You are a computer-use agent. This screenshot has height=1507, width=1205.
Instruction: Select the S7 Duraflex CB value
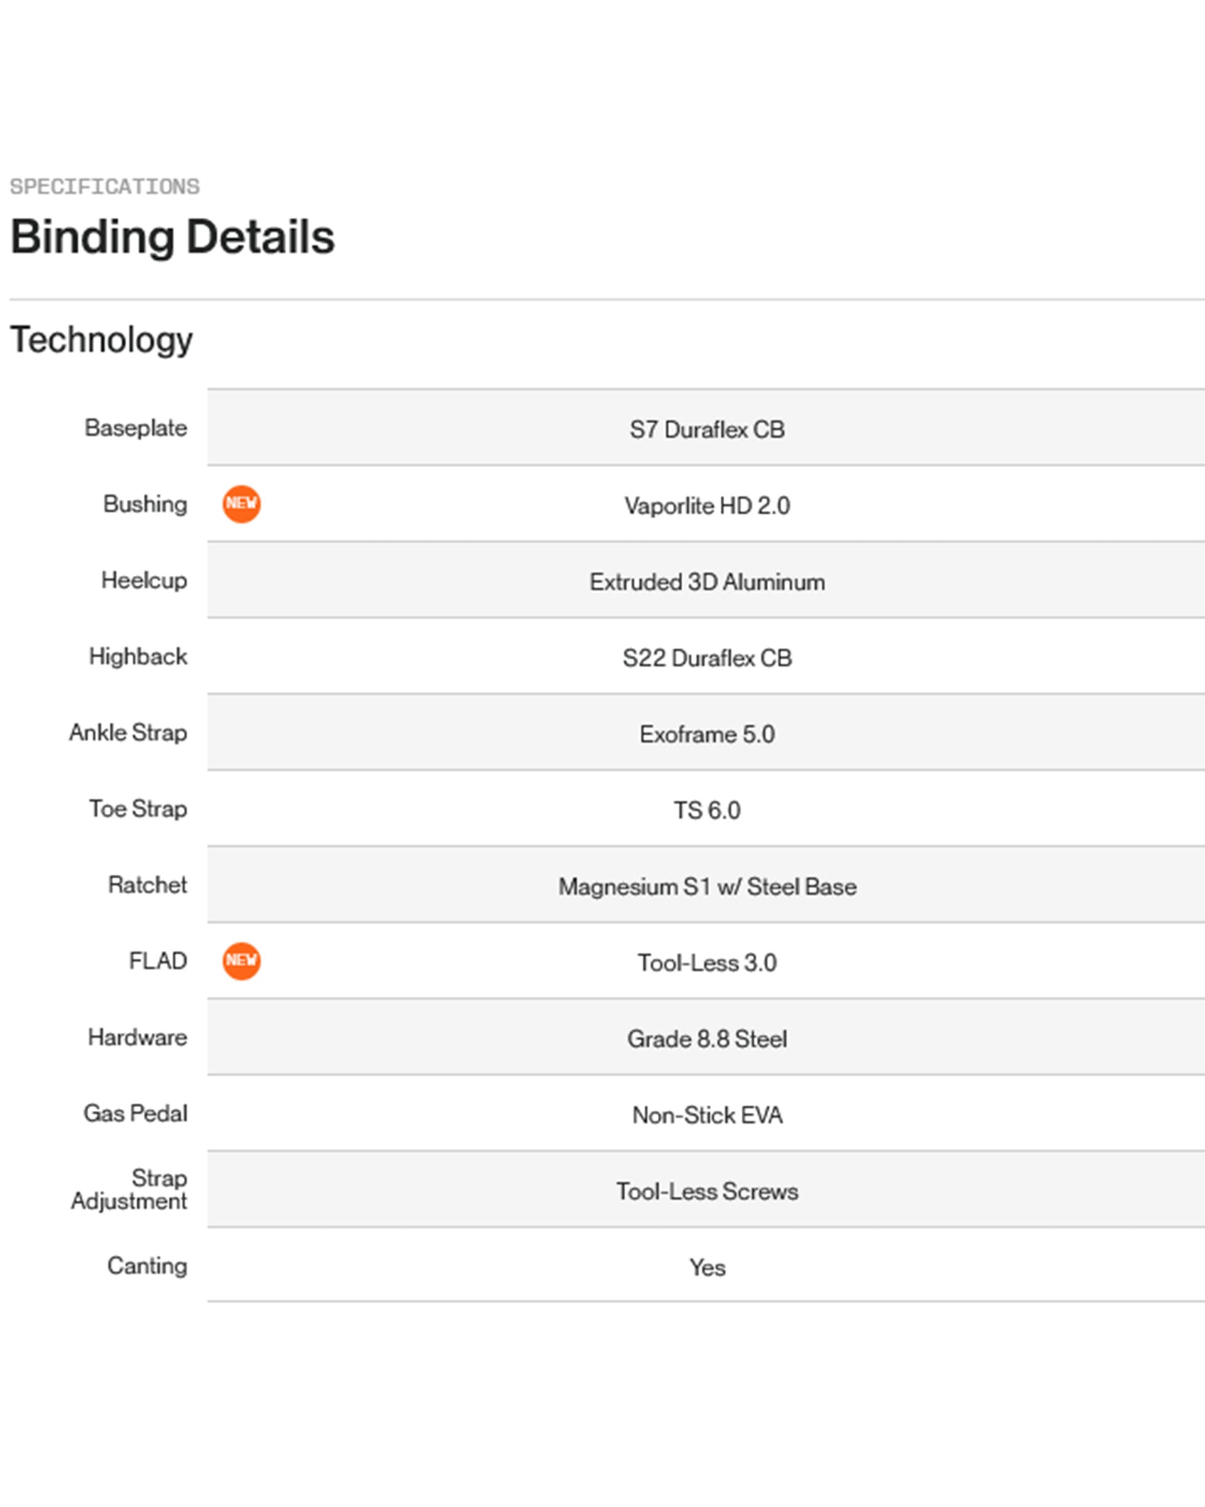pyautogui.click(x=707, y=429)
